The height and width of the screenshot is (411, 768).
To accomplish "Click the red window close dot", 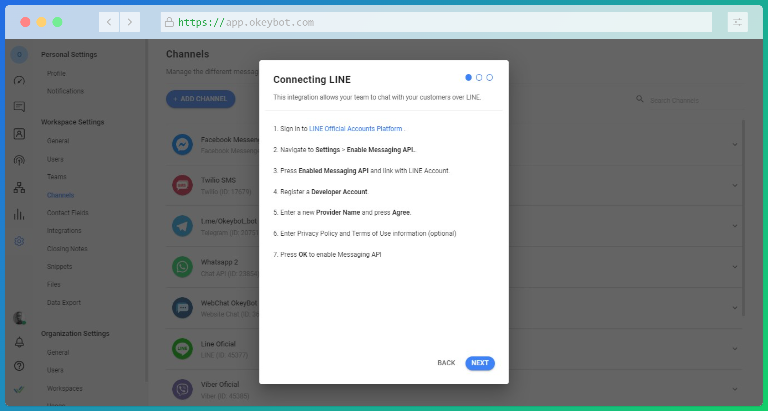I will pos(25,22).
